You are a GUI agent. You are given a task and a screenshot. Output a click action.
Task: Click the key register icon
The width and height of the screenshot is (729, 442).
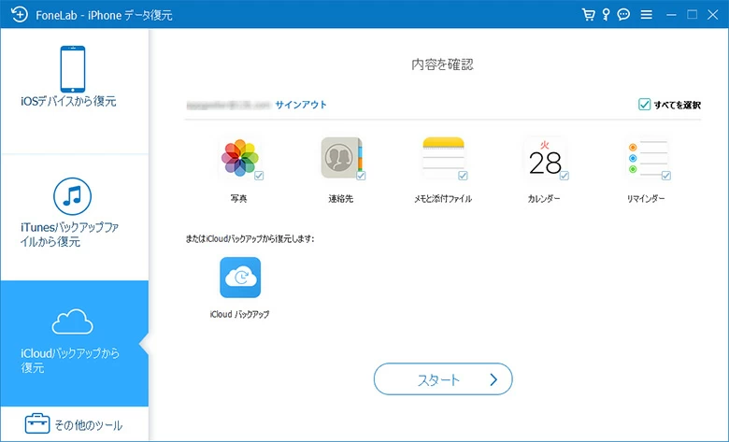(605, 15)
